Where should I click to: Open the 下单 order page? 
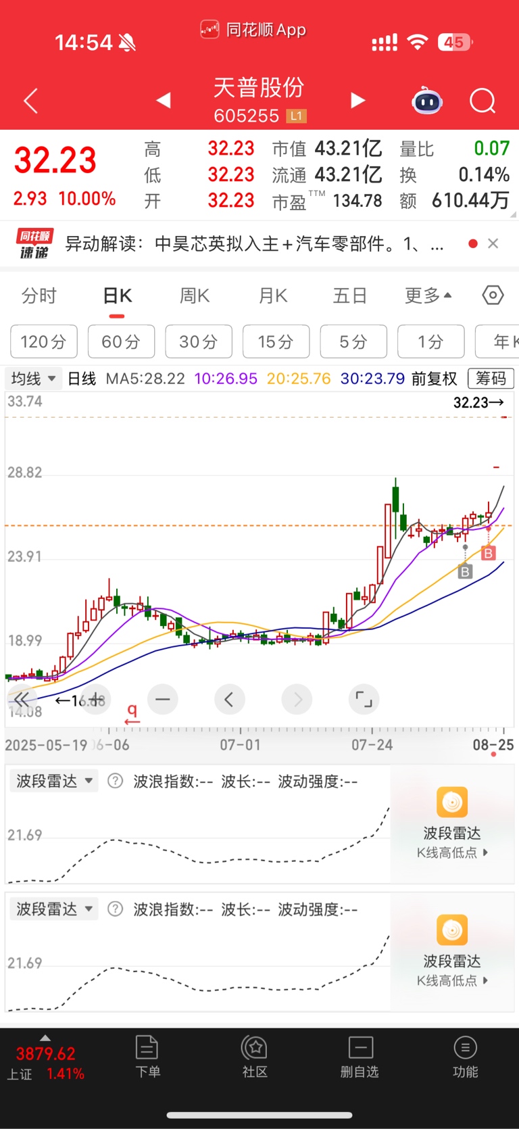(147, 1057)
